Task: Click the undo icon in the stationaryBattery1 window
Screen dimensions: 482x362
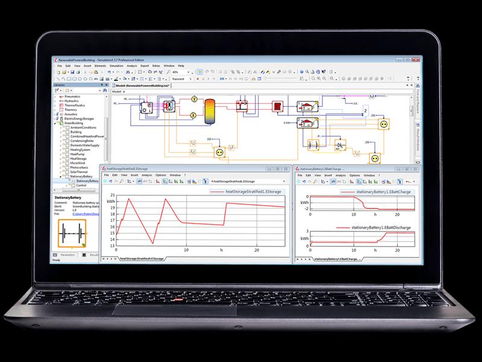Action: 304,182
